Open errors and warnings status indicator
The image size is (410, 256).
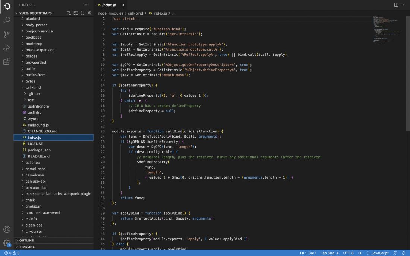[12, 253]
